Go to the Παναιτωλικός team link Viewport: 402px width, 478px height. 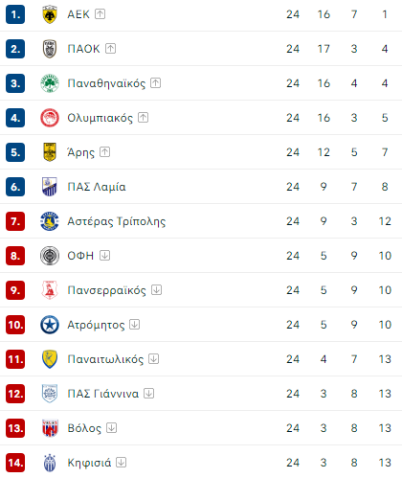105,359
